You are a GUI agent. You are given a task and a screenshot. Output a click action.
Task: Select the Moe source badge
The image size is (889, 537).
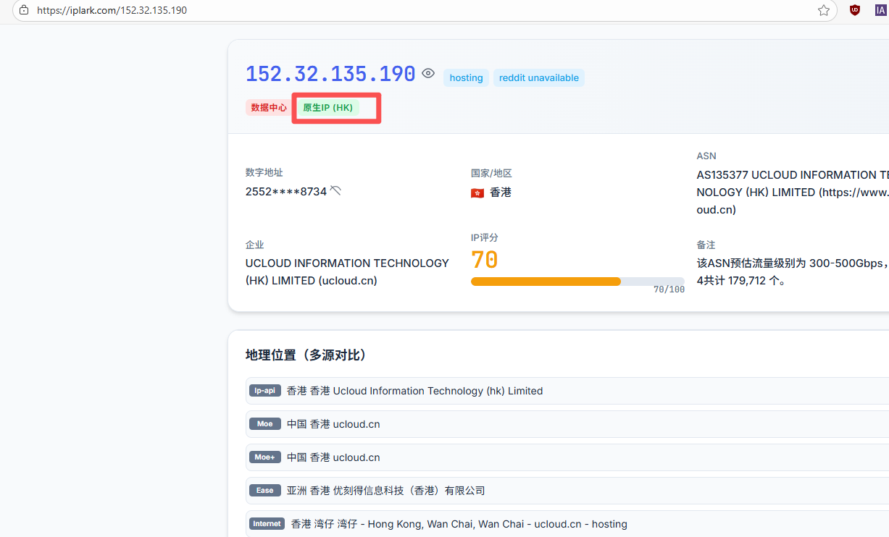click(x=264, y=424)
